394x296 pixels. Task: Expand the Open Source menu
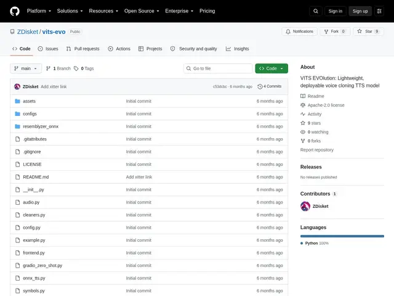(142, 11)
